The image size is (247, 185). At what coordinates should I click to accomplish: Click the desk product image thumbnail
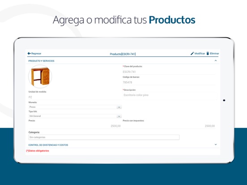pos(40,76)
